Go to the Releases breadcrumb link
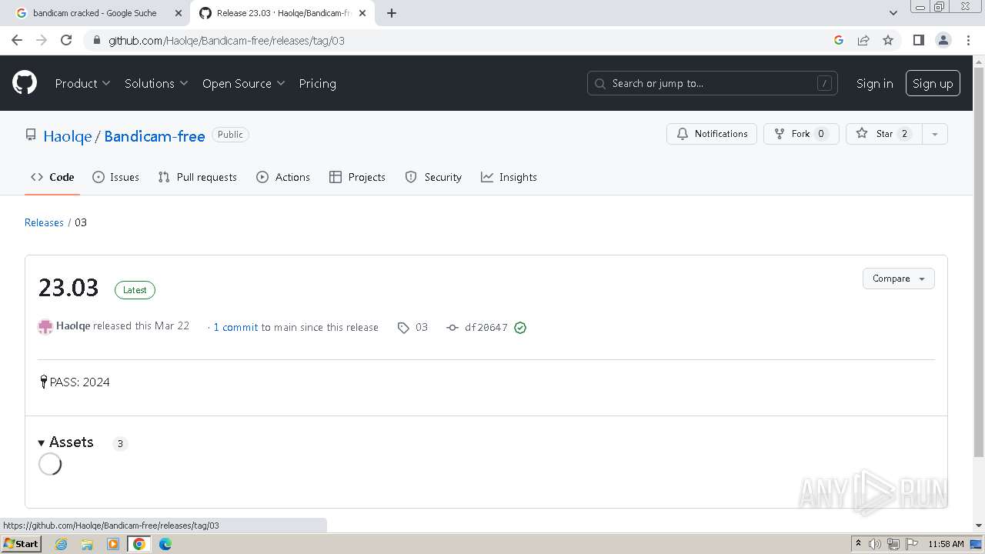The height and width of the screenshot is (554, 985). (x=44, y=222)
